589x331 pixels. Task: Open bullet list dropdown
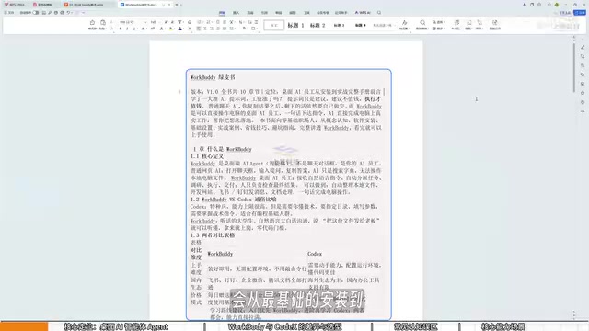(202, 22)
